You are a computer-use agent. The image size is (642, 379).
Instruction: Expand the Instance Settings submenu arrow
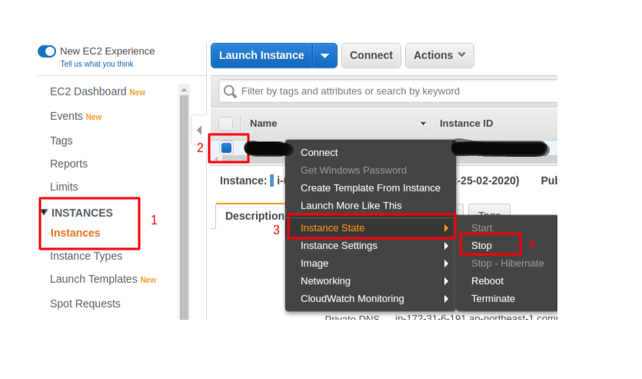(445, 246)
